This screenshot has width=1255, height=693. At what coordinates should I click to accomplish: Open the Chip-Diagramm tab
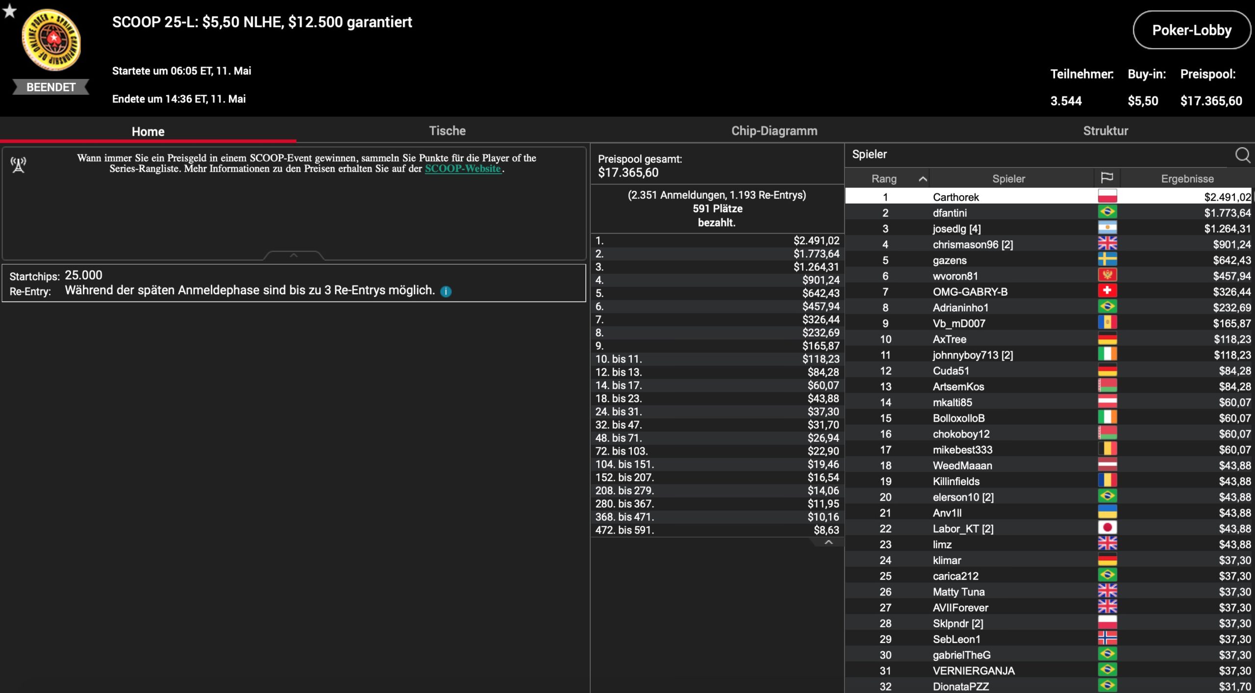(774, 131)
